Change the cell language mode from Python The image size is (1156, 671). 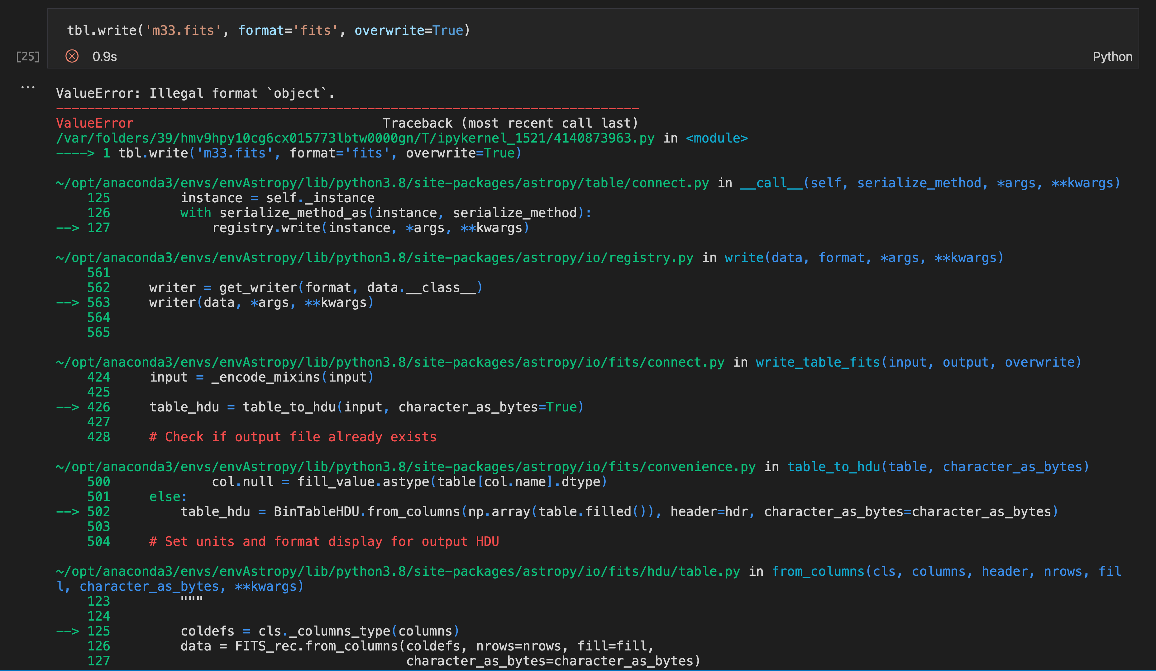(x=1112, y=56)
